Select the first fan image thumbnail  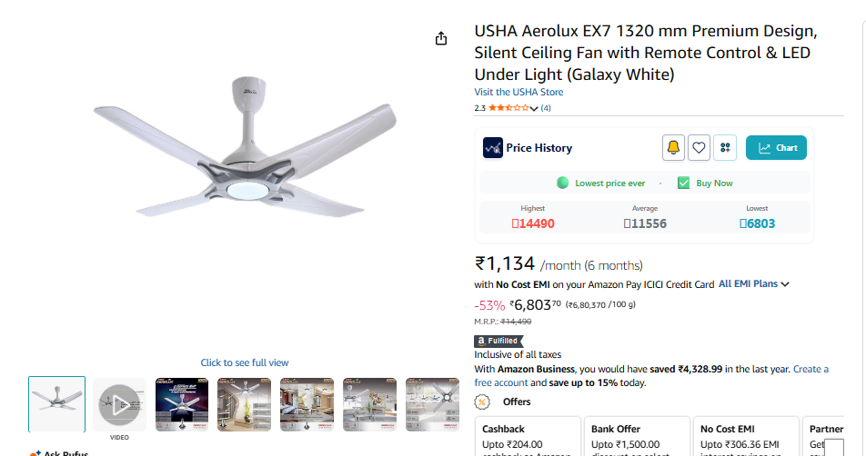coord(57,404)
